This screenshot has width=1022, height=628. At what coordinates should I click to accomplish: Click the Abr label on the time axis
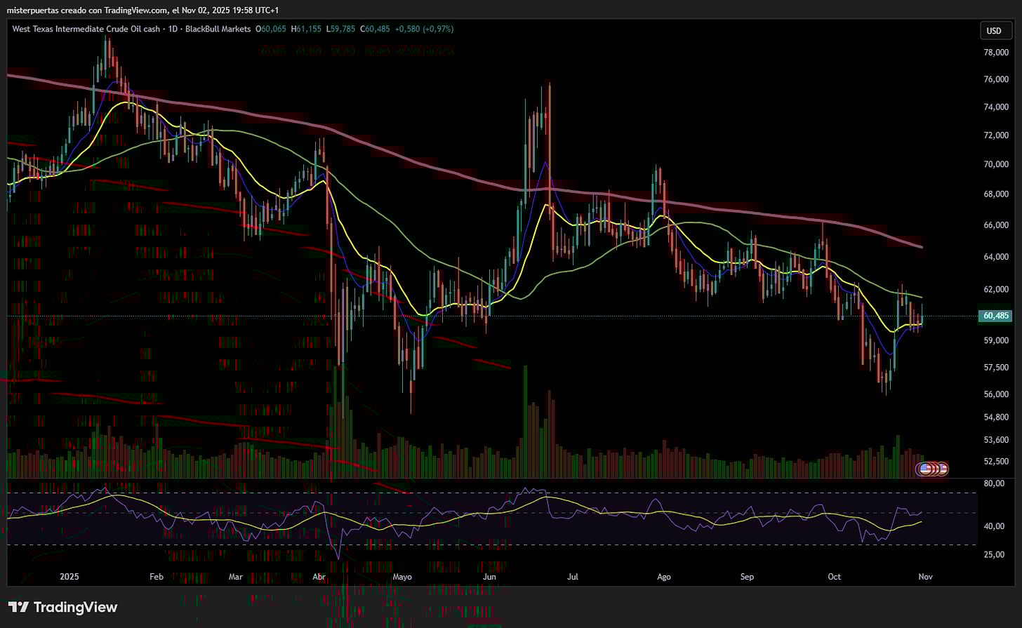tap(319, 577)
